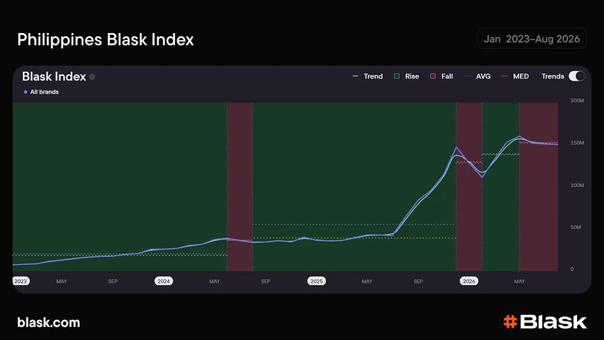Click the Philippines Blask Index title

coord(106,40)
